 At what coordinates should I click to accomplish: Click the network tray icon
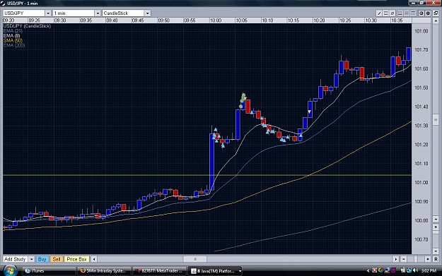point(409,270)
